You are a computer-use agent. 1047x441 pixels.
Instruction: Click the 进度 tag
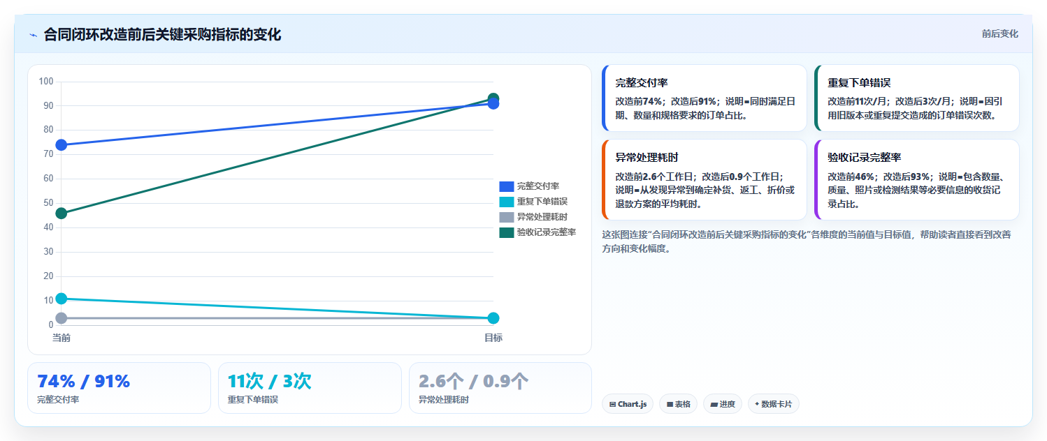click(x=723, y=404)
